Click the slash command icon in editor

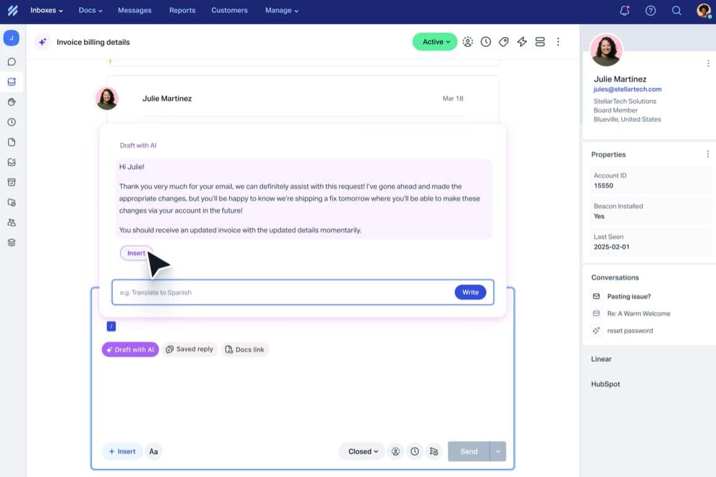[x=111, y=326]
